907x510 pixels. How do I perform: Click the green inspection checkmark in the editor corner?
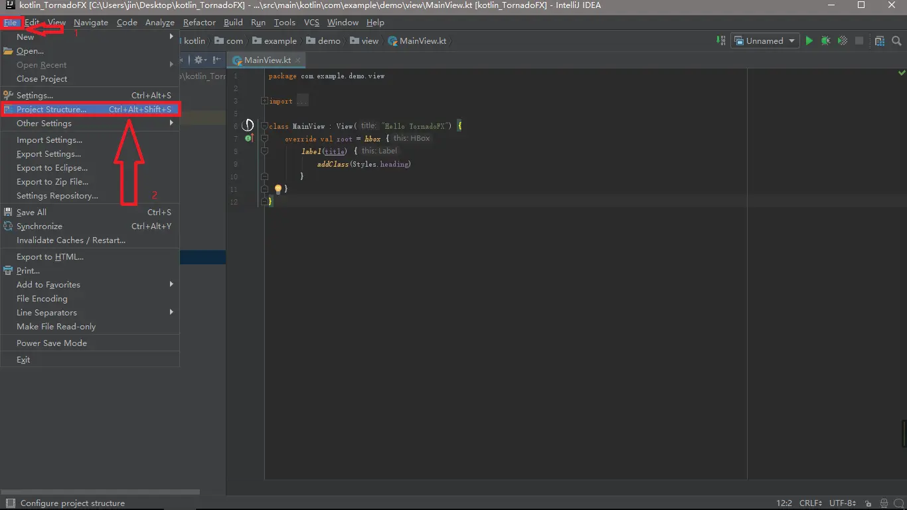pos(902,72)
